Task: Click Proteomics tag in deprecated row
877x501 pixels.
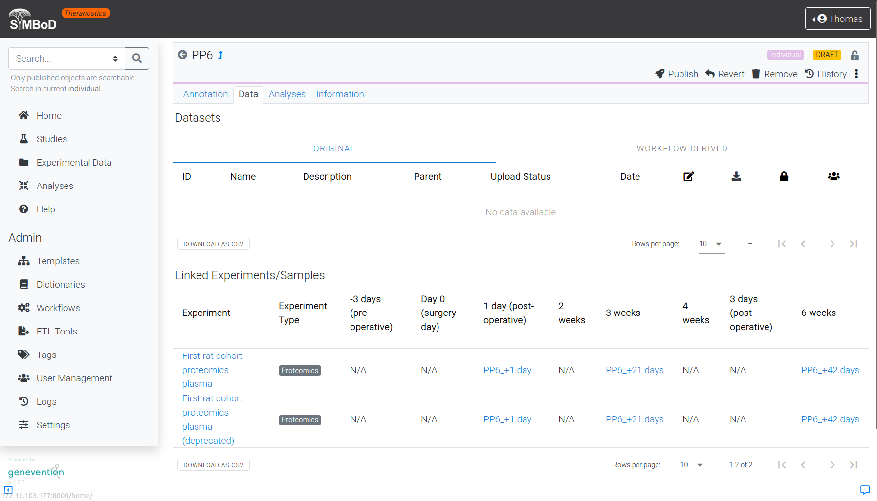Action: [x=300, y=420]
